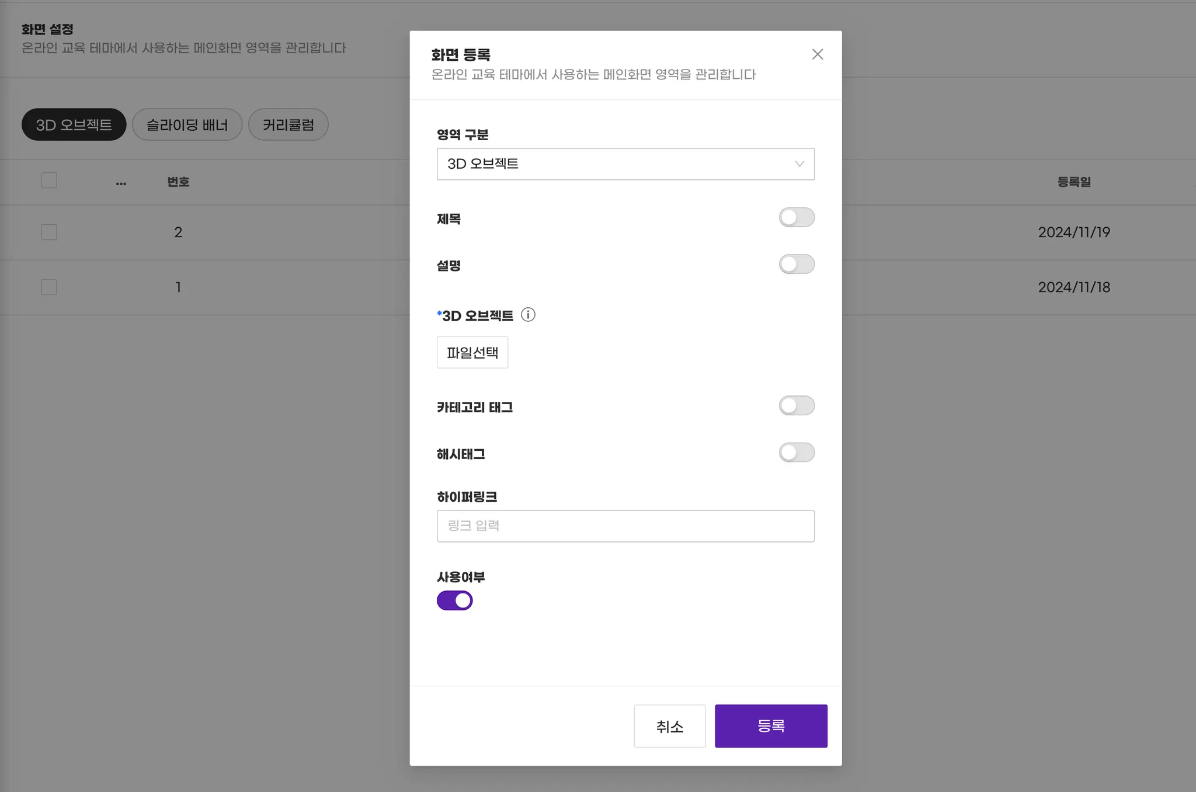Click the 3D 오브젝트 info icon
Viewport: 1196px width, 792px height.
point(528,315)
